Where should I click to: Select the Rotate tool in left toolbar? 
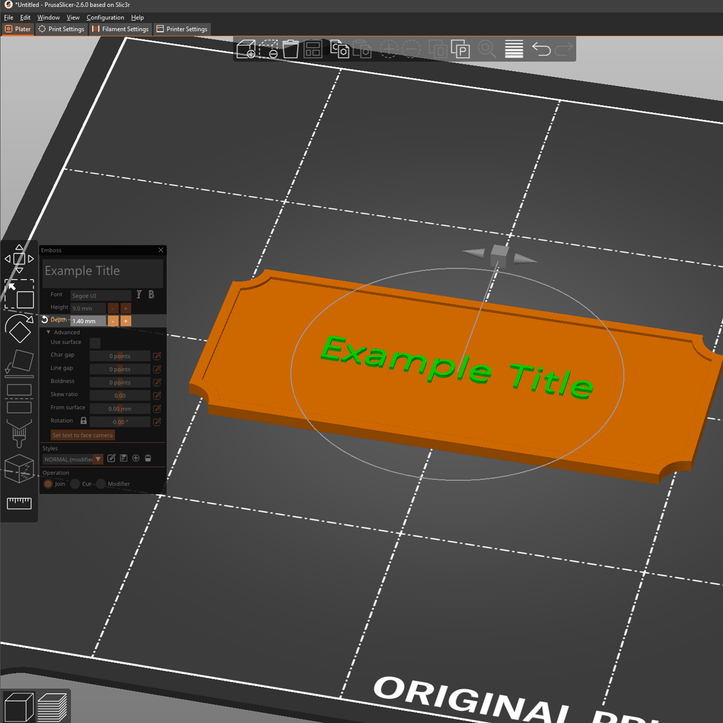click(x=19, y=329)
